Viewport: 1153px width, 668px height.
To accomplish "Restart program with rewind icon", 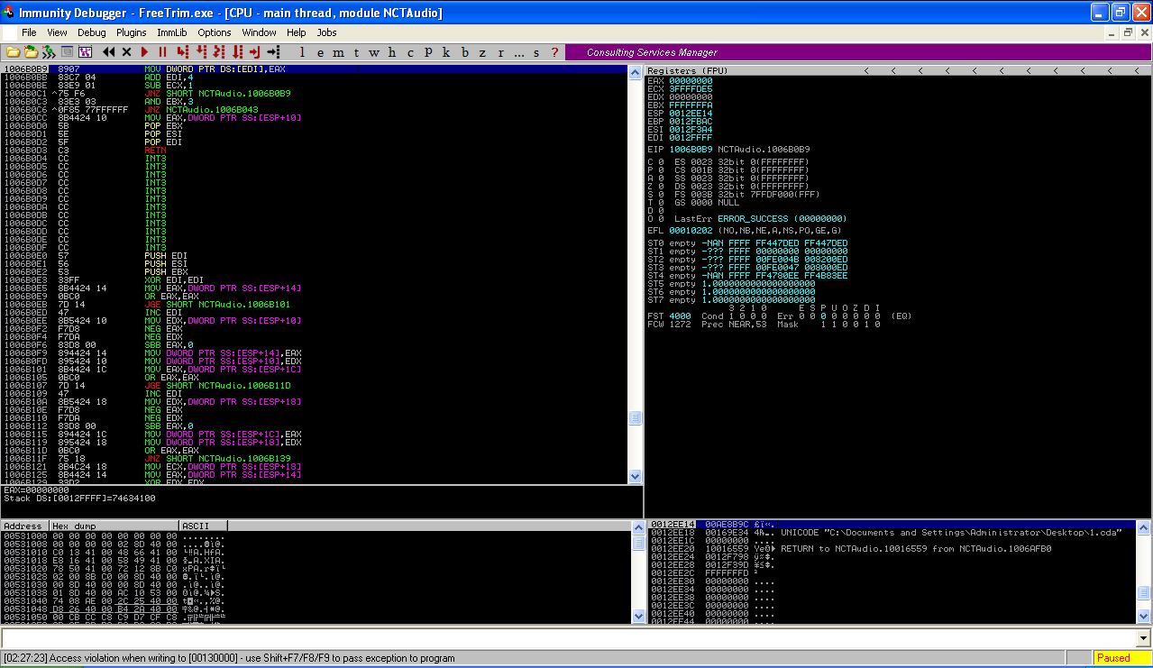I will tap(108, 52).
